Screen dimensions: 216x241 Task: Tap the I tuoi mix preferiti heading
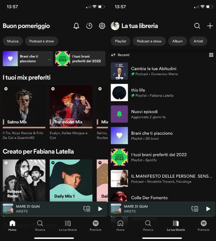[27, 77]
